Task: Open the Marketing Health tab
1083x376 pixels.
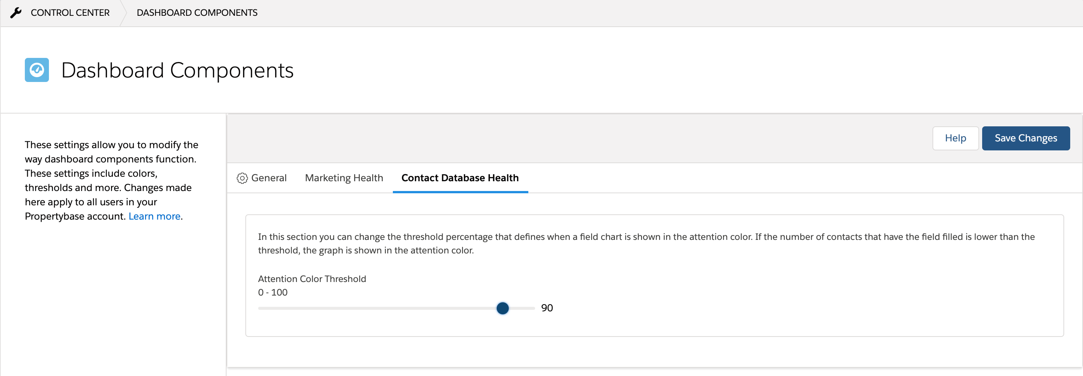Action: (344, 178)
